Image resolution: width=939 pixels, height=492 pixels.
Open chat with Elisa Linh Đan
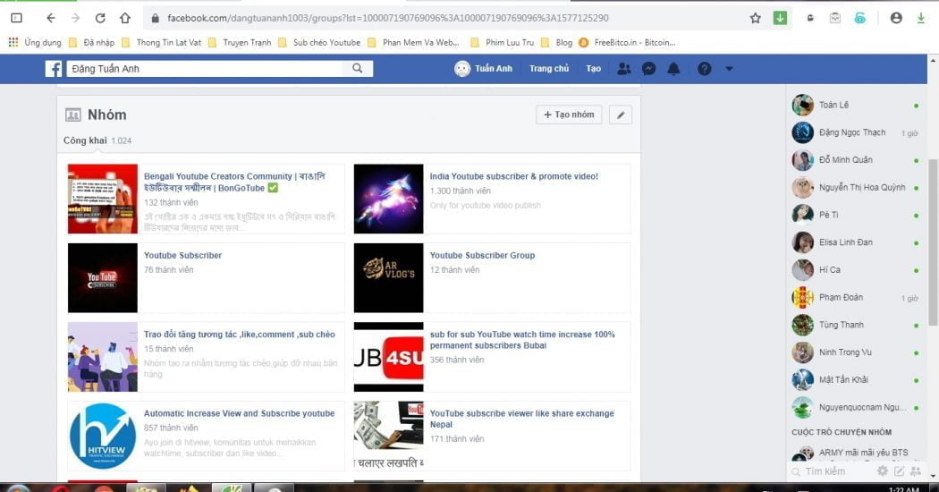856,242
